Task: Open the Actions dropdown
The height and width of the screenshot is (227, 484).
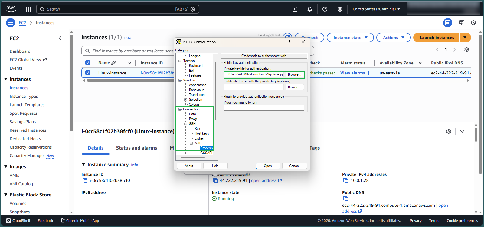Action: [394, 38]
